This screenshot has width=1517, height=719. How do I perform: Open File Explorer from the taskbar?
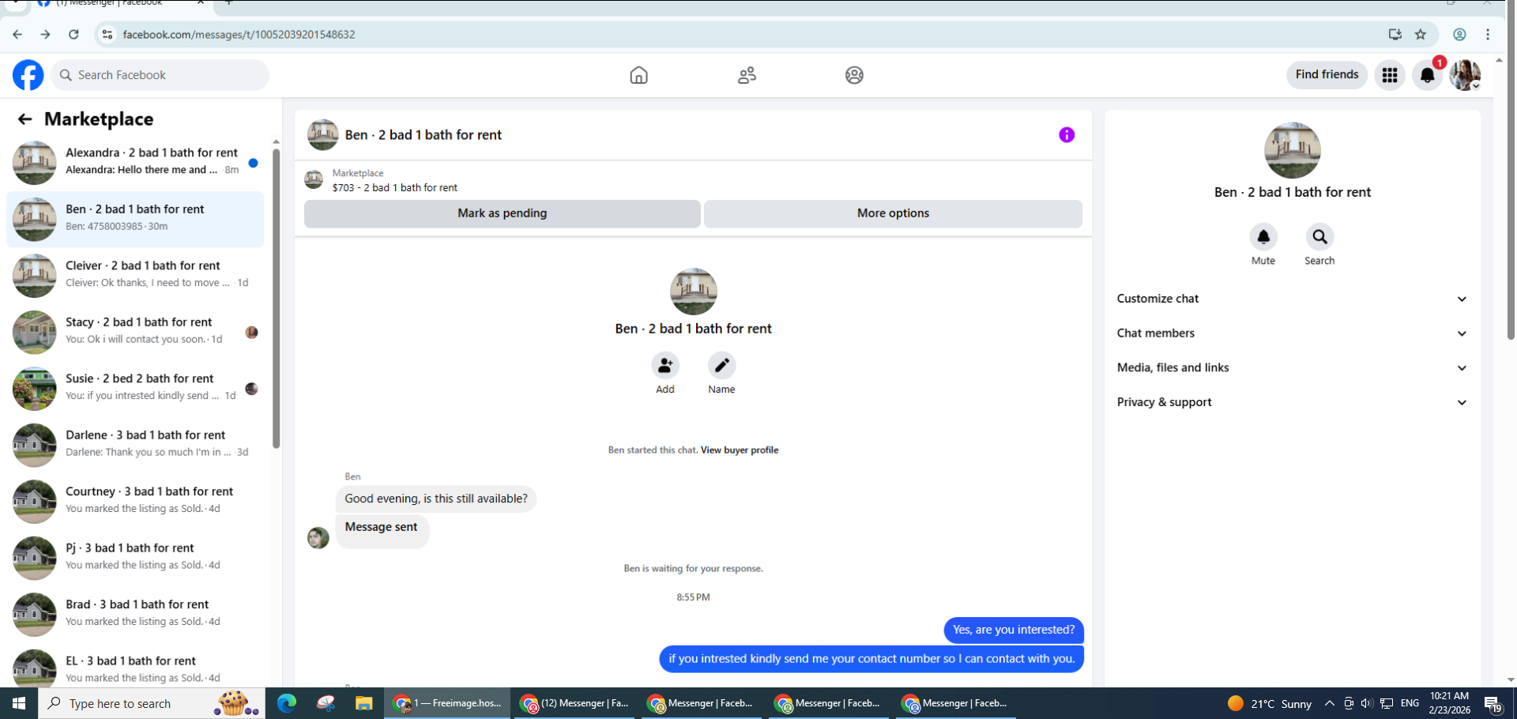coord(363,703)
